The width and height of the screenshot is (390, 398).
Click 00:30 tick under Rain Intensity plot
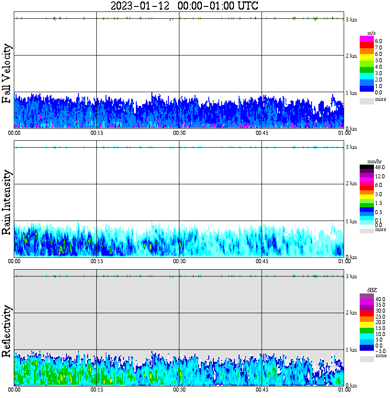179,261
